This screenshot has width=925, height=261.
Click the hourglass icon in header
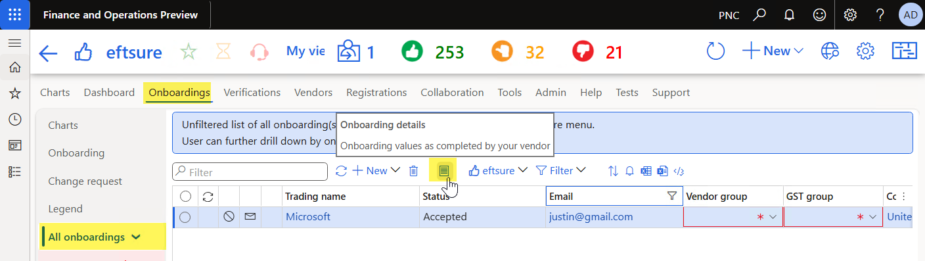point(223,51)
